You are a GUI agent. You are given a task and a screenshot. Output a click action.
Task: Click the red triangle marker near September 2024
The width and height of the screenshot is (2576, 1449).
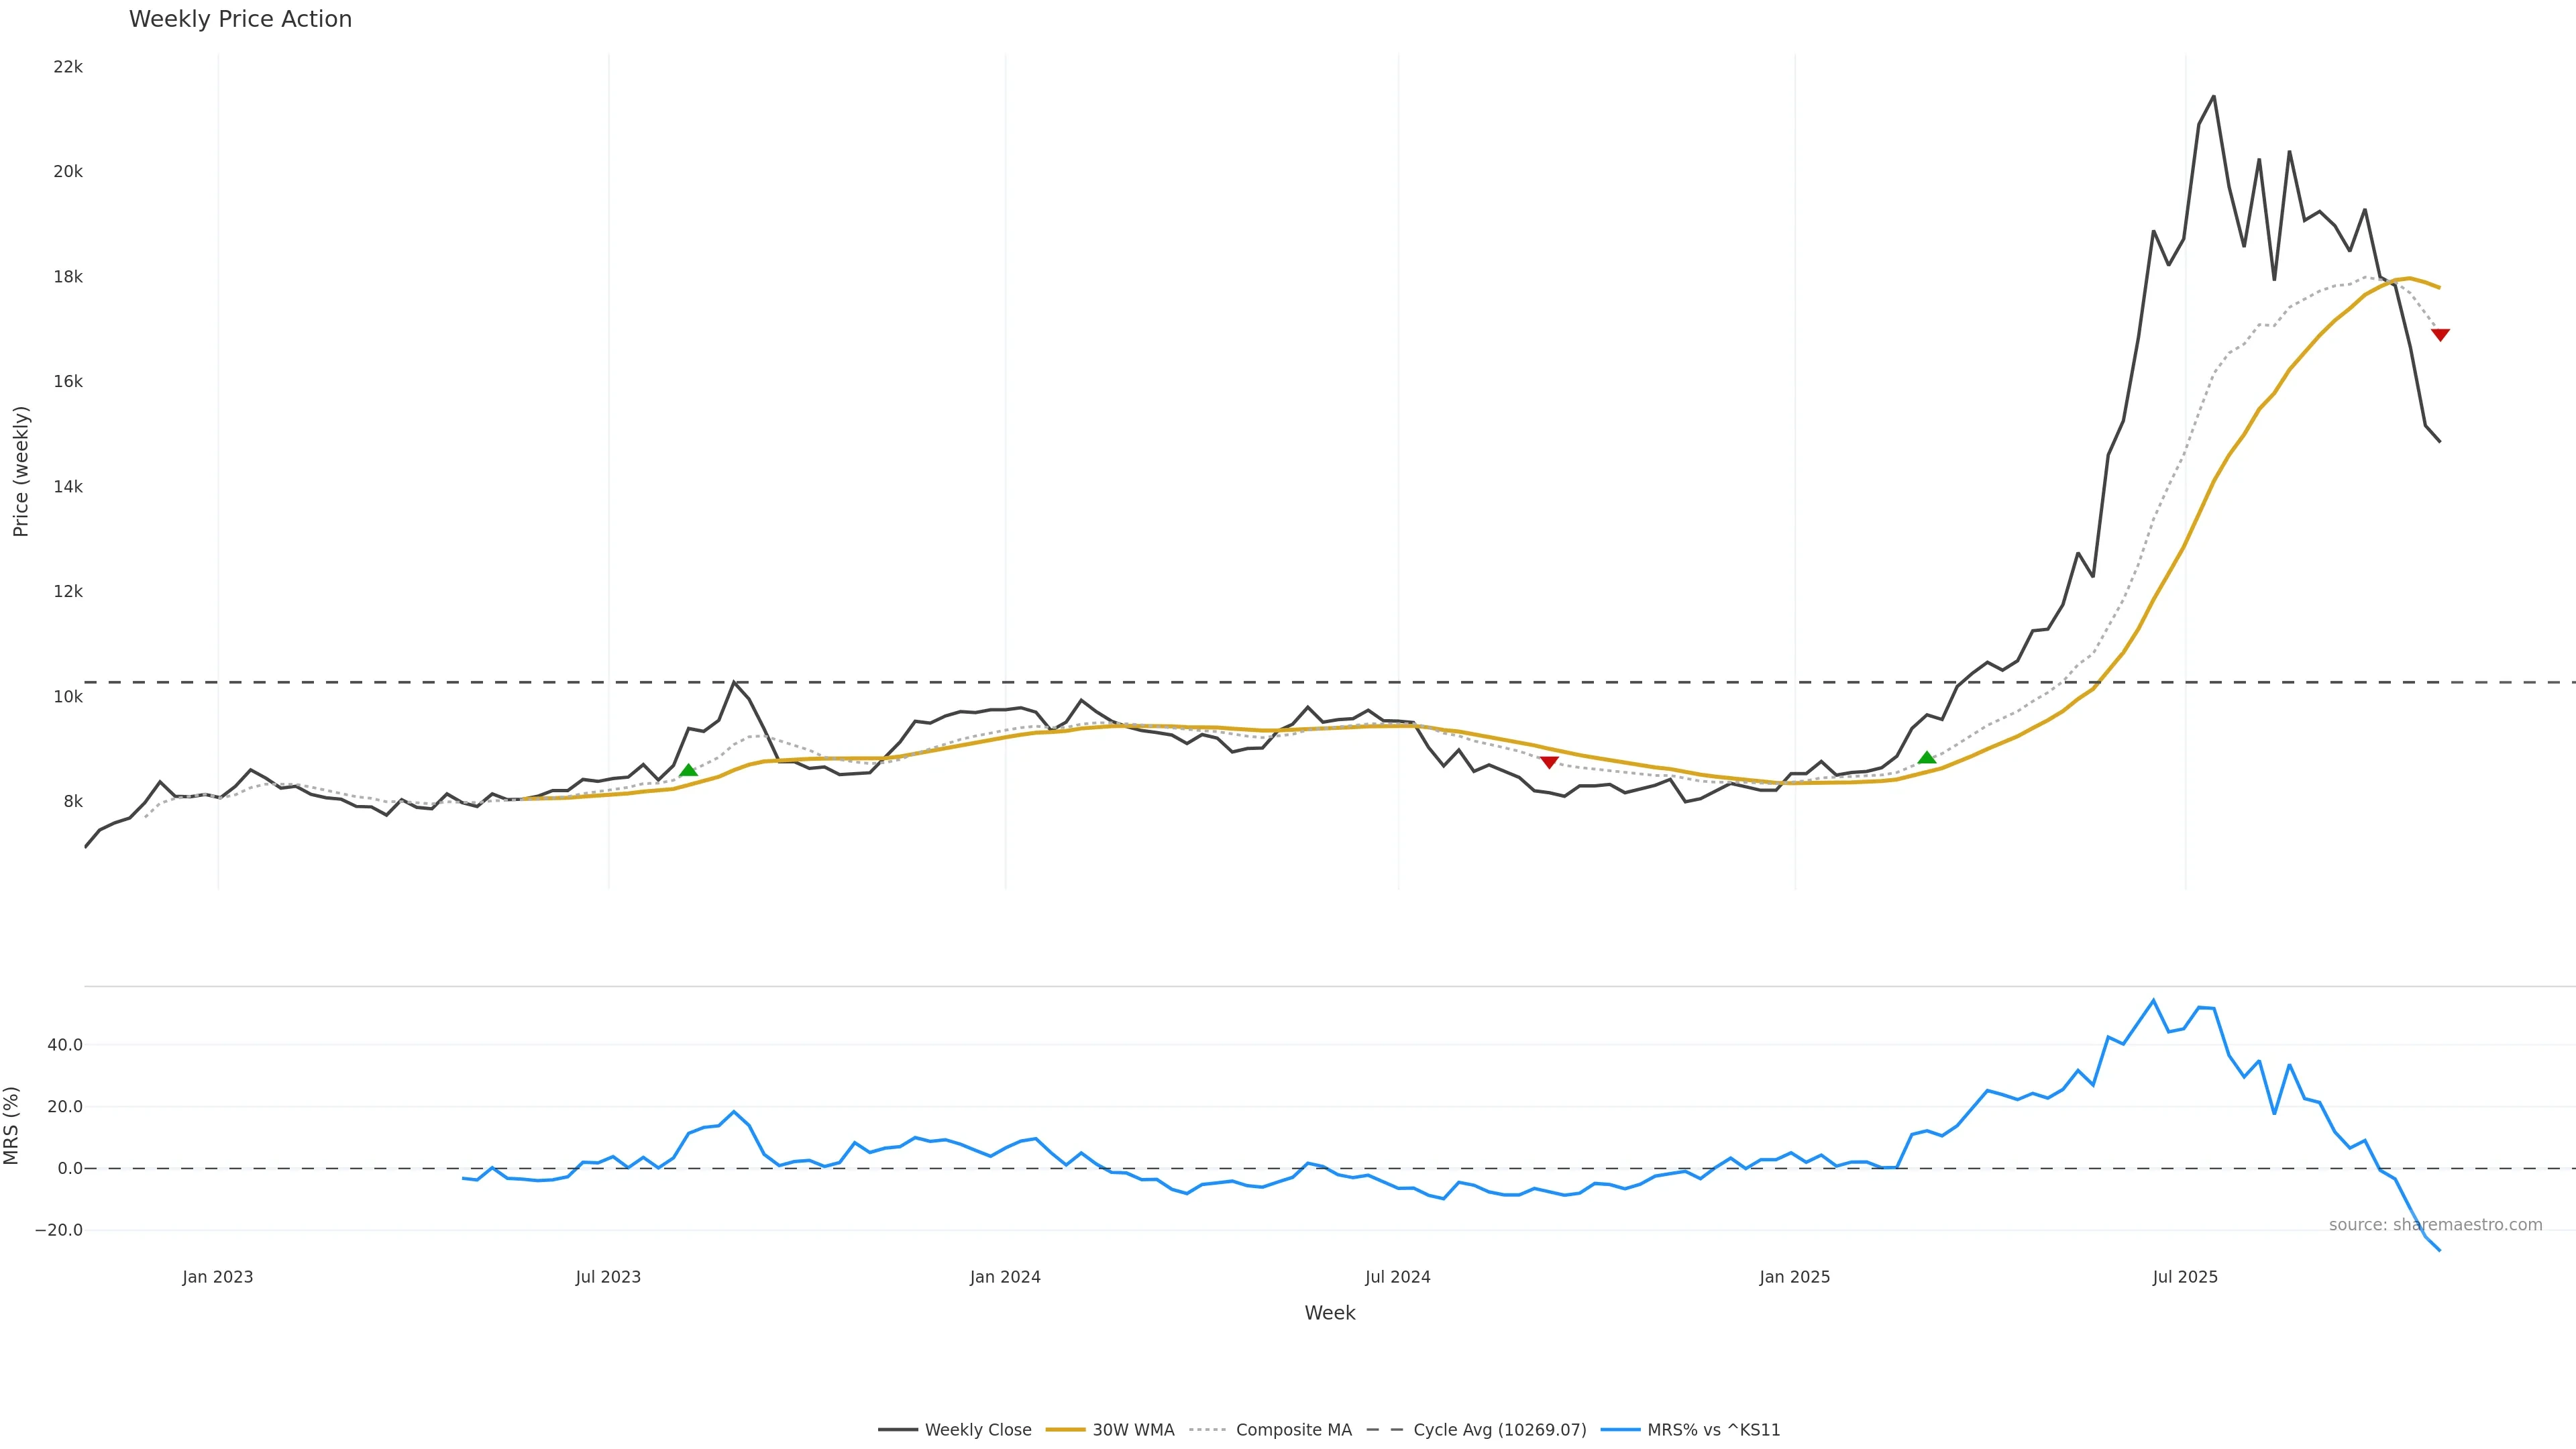[1549, 762]
